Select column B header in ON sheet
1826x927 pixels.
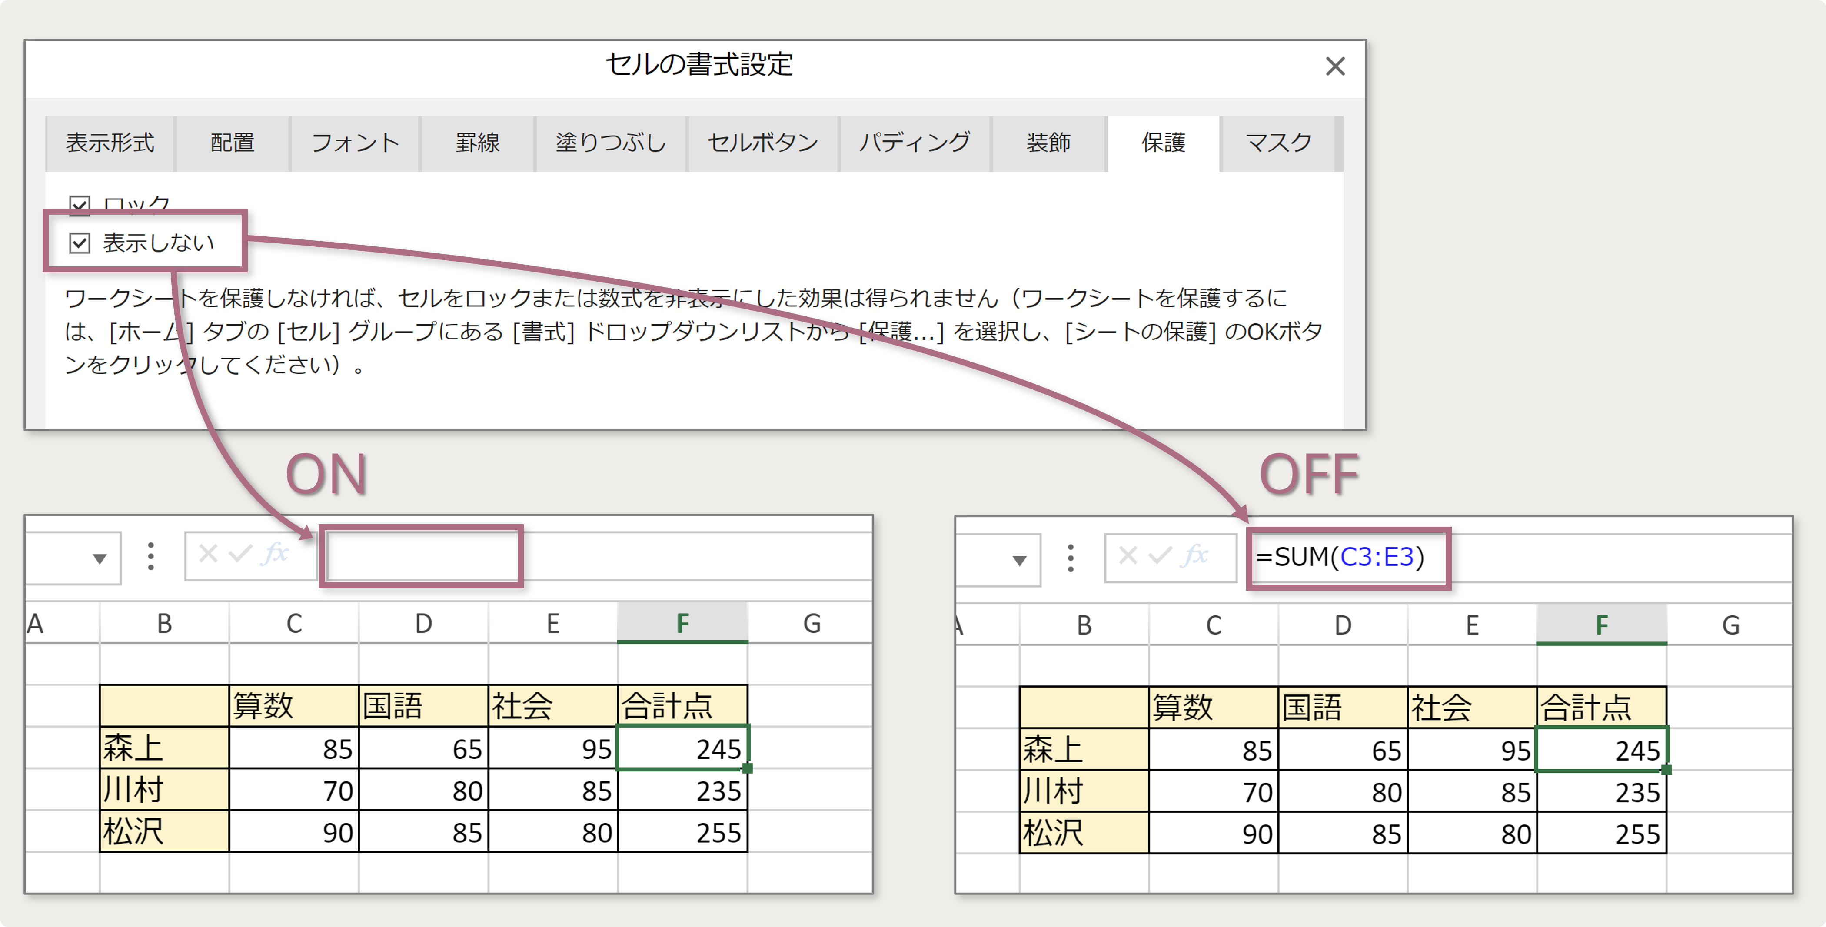tap(164, 624)
